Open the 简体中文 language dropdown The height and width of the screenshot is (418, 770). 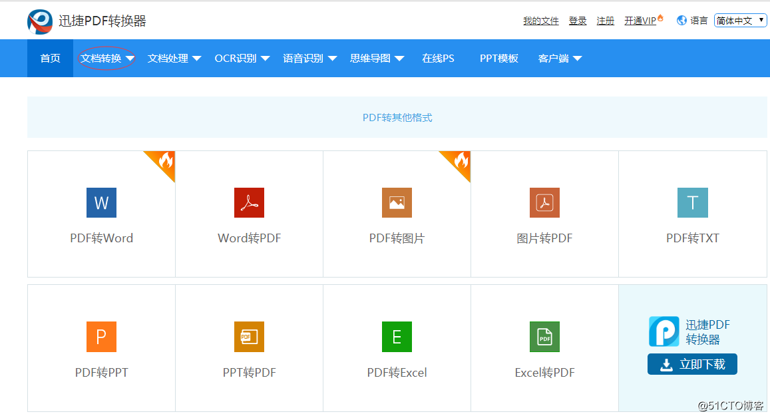click(x=740, y=21)
